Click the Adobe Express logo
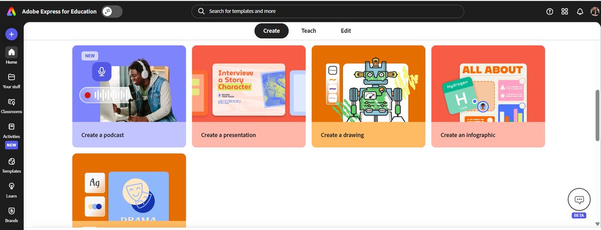Screen dimensions: 601x230 click(11, 11)
